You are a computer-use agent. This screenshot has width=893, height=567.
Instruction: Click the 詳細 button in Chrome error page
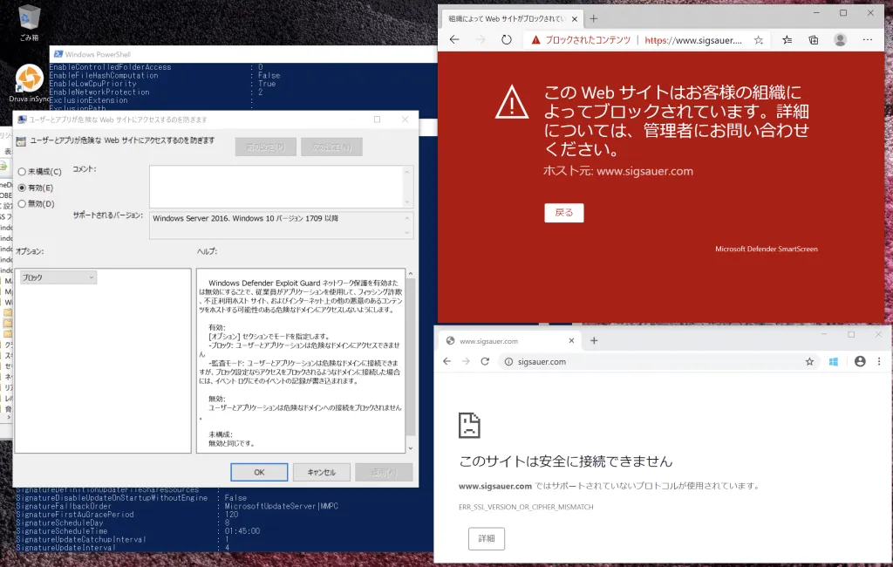coord(487,538)
